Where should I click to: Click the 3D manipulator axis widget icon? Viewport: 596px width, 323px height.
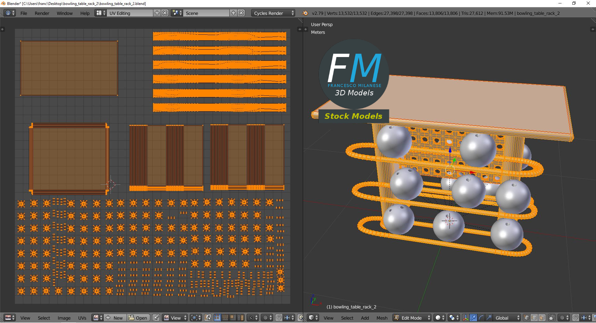tap(465, 318)
